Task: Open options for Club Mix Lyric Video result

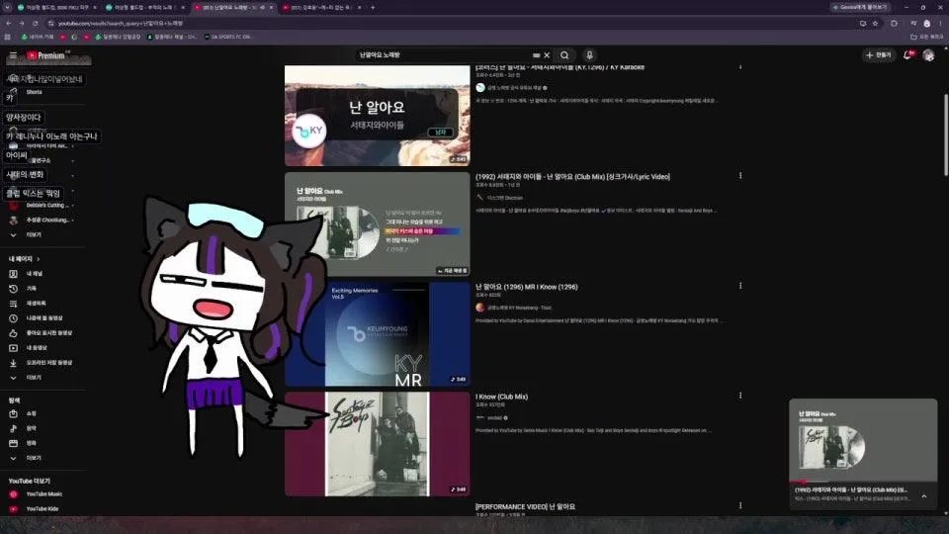Action: [740, 176]
